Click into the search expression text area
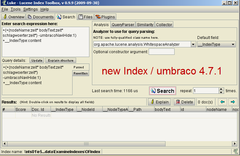 pos(46,42)
